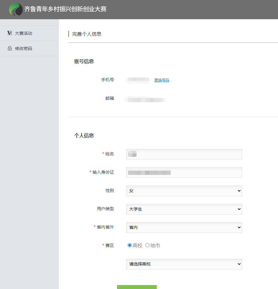The height and width of the screenshot is (289, 278).
Task: Click the 个人信息 section heading
Action: (x=84, y=135)
